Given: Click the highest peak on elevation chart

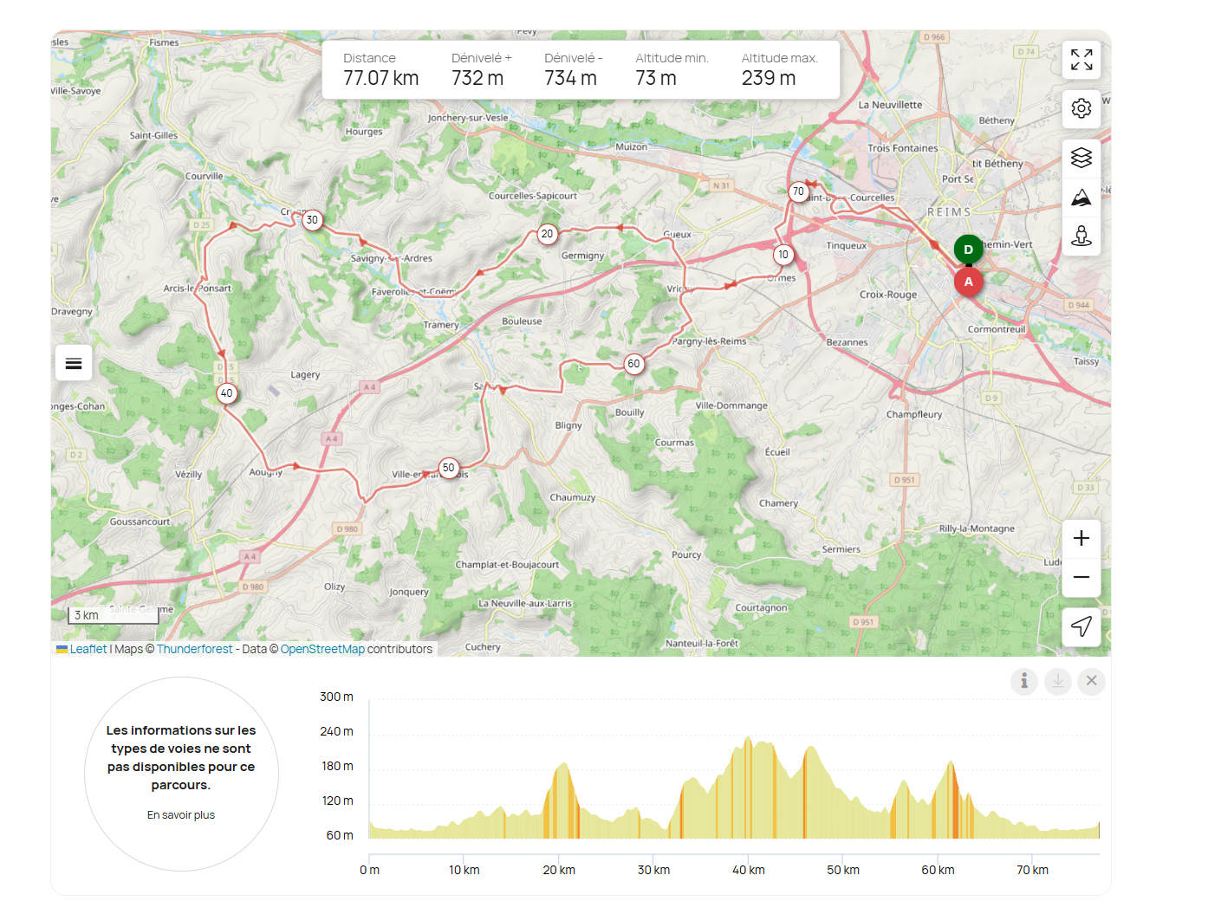Looking at the screenshot, I should 748,739.
